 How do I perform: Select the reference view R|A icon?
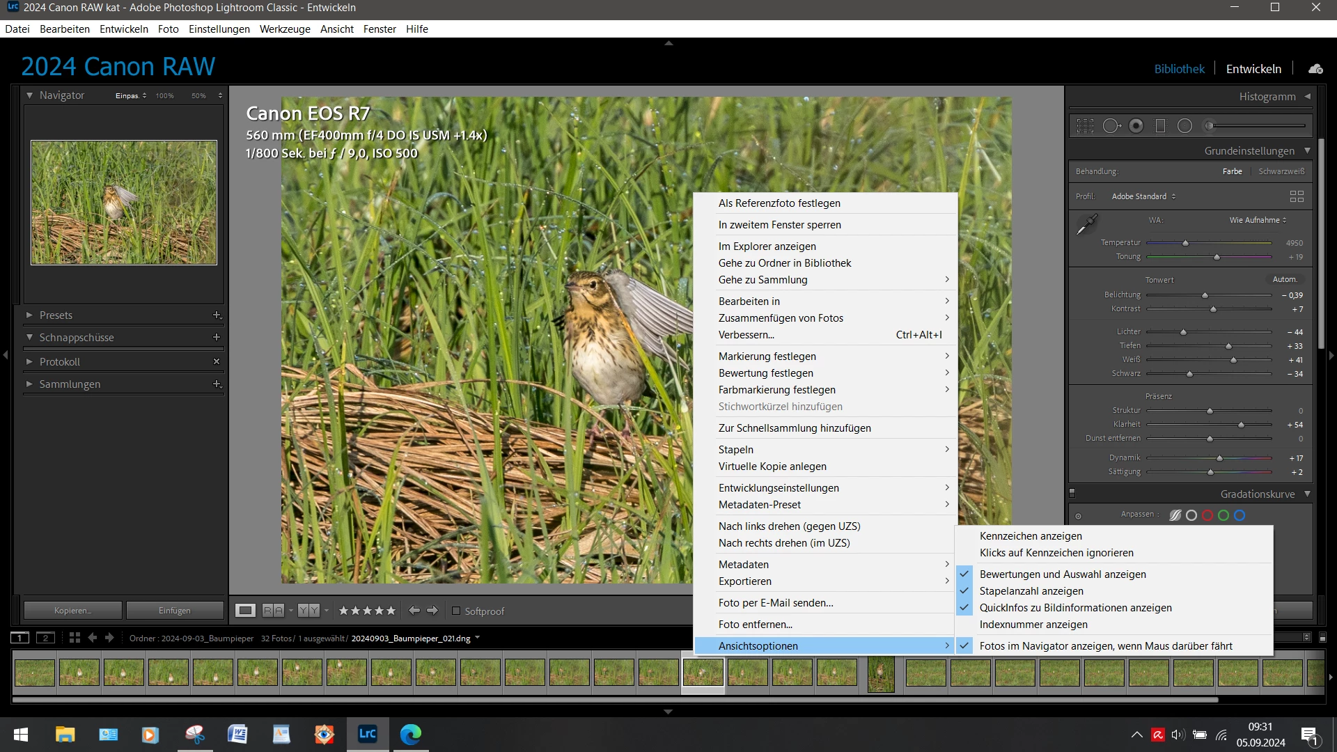(273, 611)
